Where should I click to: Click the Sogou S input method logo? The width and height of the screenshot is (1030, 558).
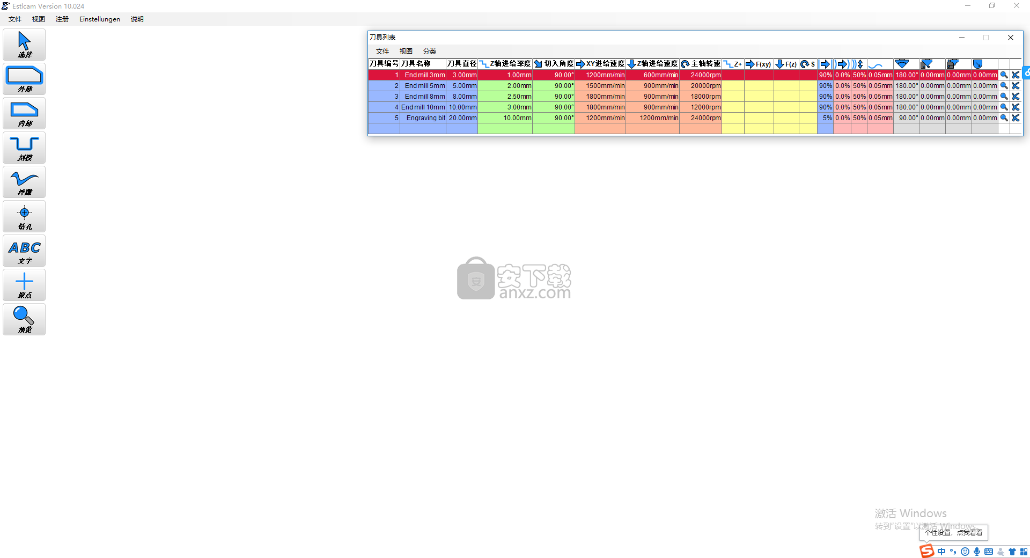[926, 551]
